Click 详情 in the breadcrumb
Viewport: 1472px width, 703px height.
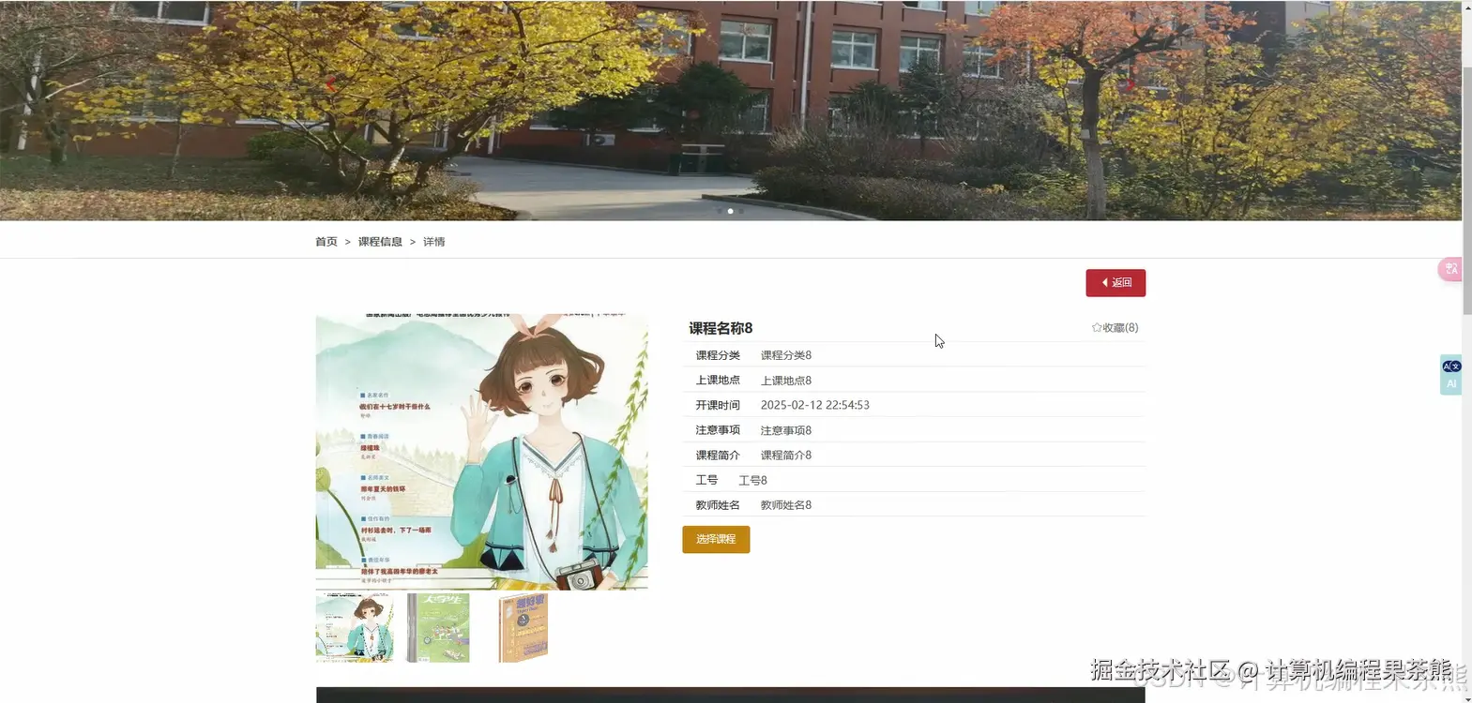433,242
